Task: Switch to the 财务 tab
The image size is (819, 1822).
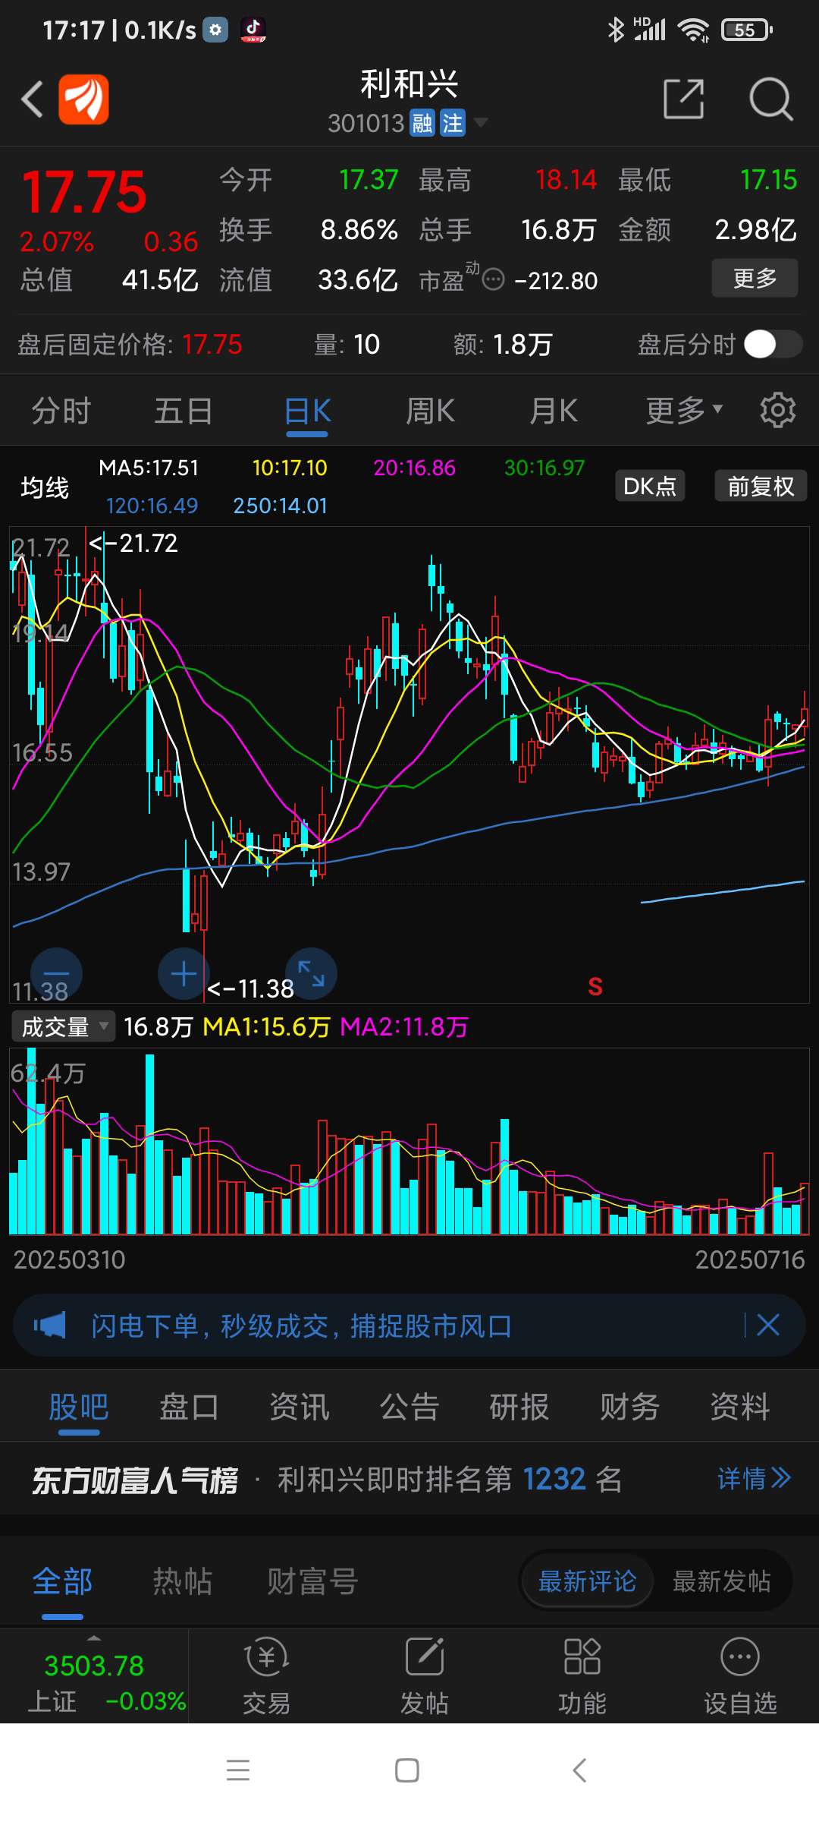Action: 629,1407
